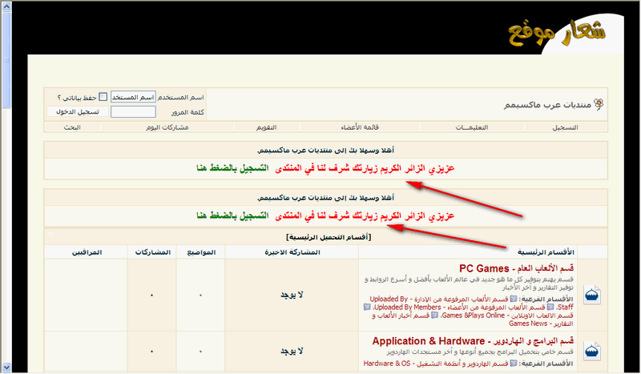Click the flower icon beside منتديات عرب ماكسيمم

(x=599, y=105)
